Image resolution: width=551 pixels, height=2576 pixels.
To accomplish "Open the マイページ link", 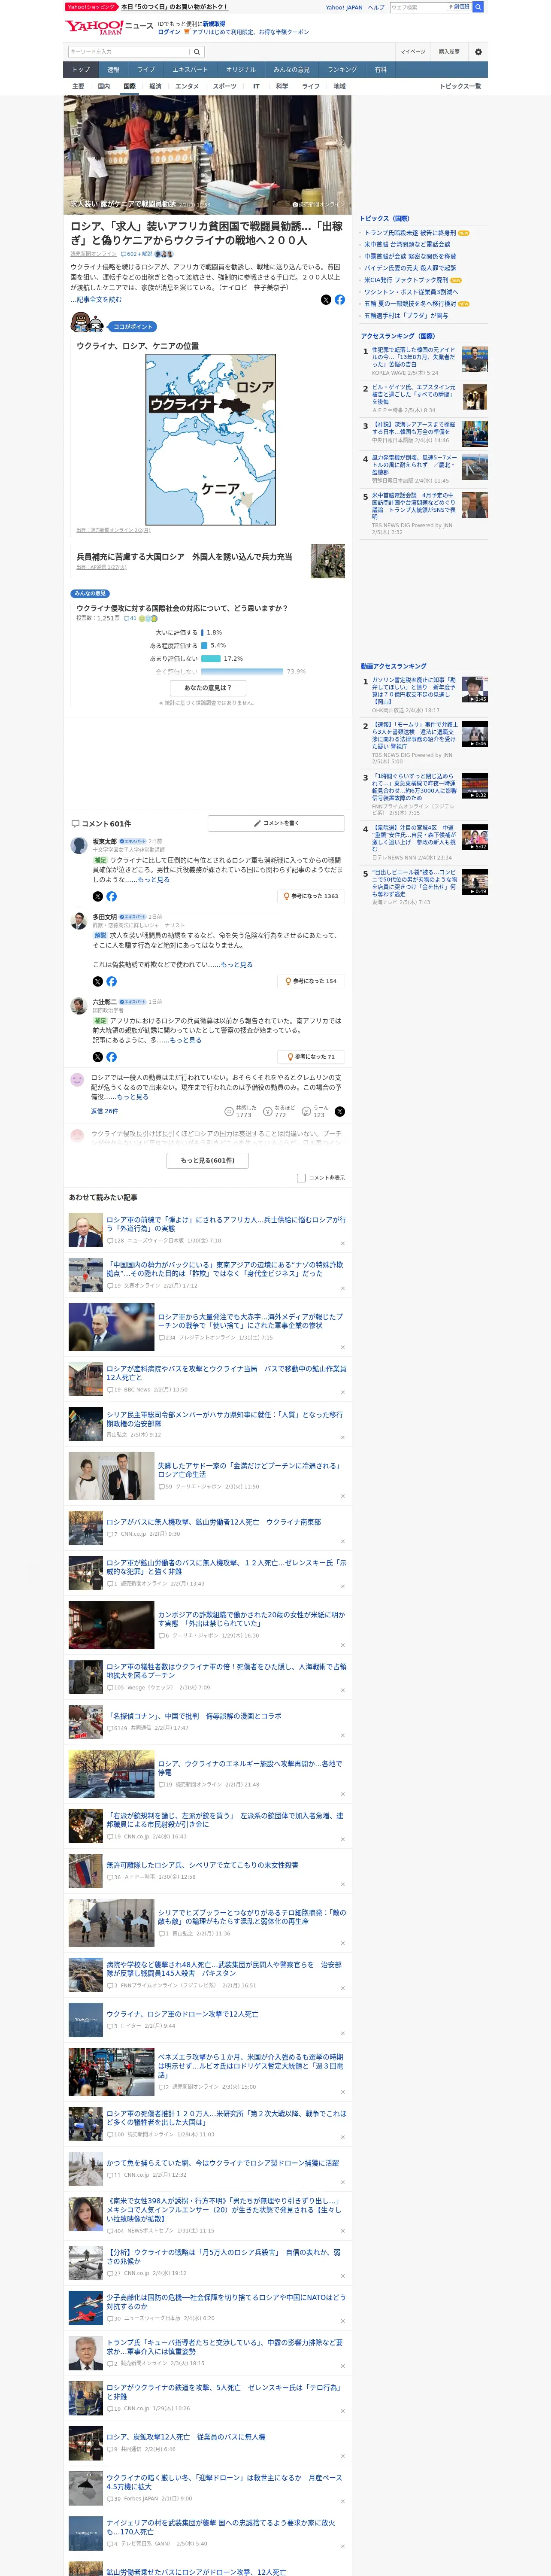I will [413, 52].
